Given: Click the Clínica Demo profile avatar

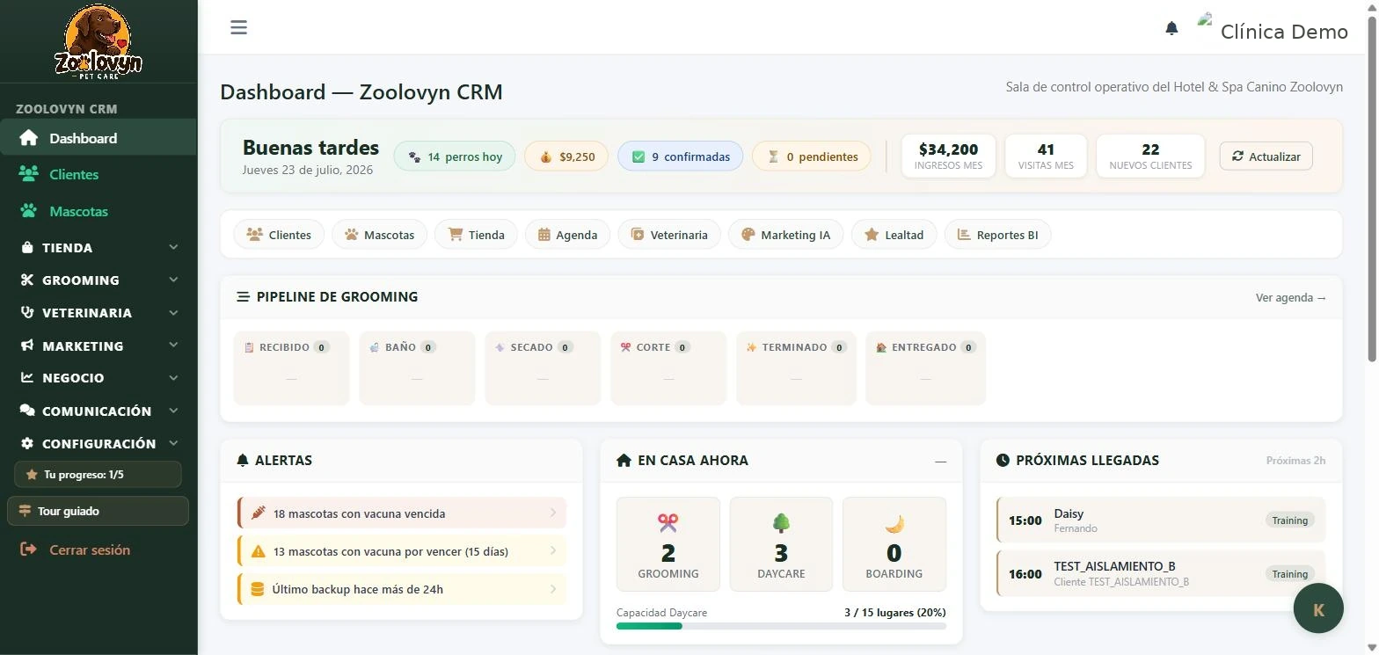Looking at the screenshot, I should pos(1205,21).
